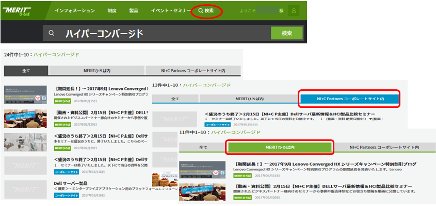This screenshot has height=206, width=436.
Task: Select NI+C Partners コーポレートサイト内 tab in 24件 results
Action: [x=193, y=71]
